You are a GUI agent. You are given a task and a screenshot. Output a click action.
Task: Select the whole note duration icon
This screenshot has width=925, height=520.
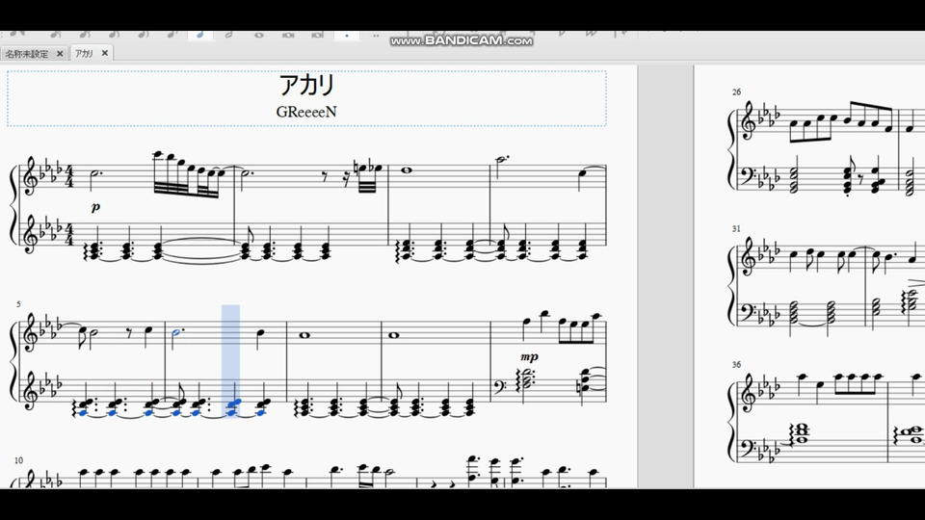coord(259,35)
